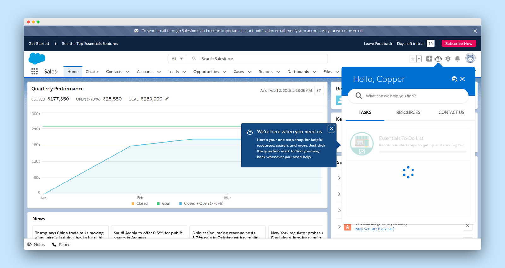Dismiss the Riley Schultz lead notification

click(x=468, y=226)
